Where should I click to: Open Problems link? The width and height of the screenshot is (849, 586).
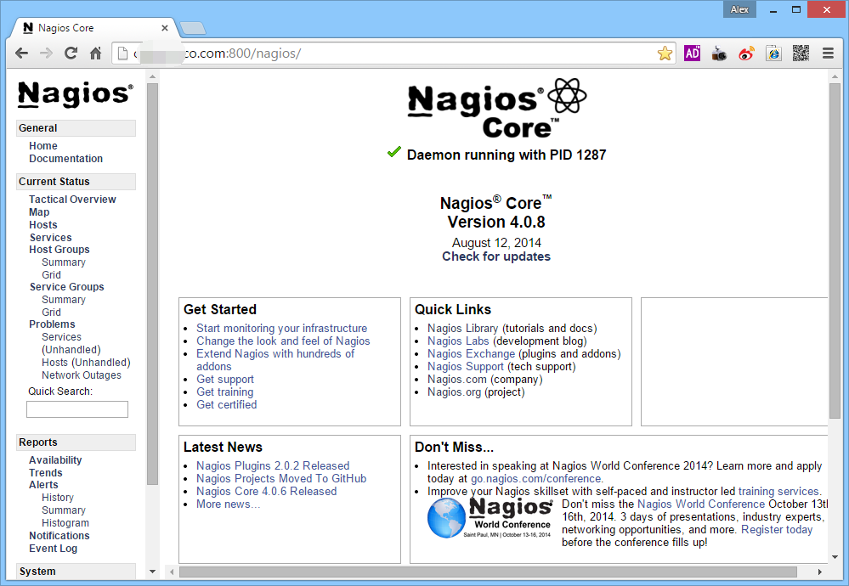pyautogui.click(x=52, y=324)
